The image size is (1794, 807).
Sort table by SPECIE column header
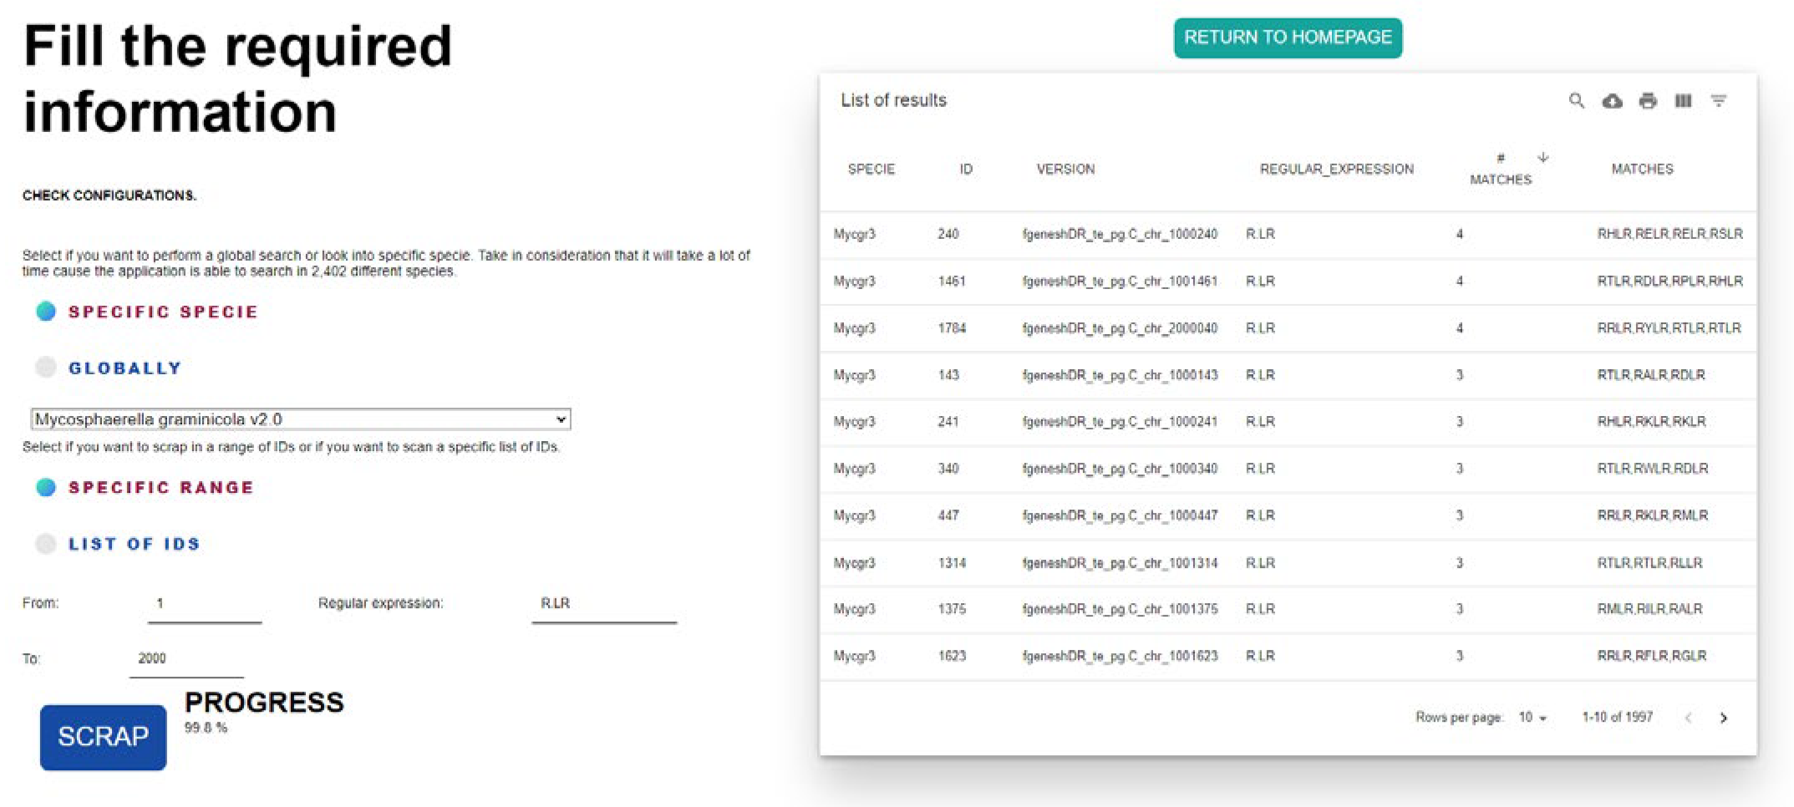pos(871,169)
